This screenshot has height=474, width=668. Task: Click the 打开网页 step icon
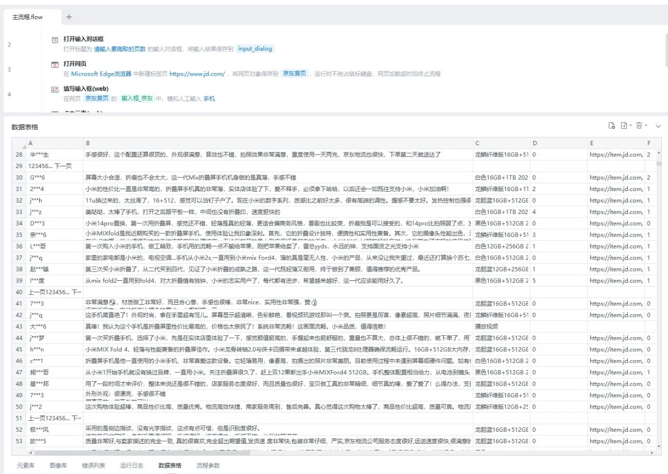click(x=55, y=65)
